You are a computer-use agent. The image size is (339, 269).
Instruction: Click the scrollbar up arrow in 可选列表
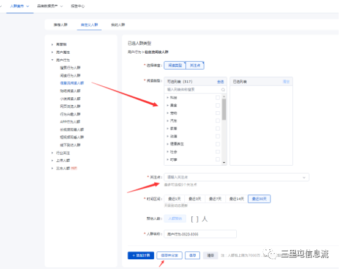point(224,97)
